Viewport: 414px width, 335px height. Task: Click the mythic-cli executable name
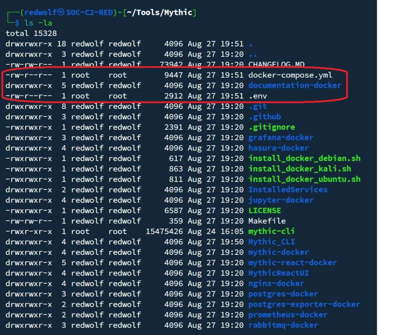pos(271,231)
